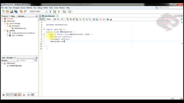184x103 pixels.
Task: Toggle Highlight Search editor icon
Action: tap(77, 19)
